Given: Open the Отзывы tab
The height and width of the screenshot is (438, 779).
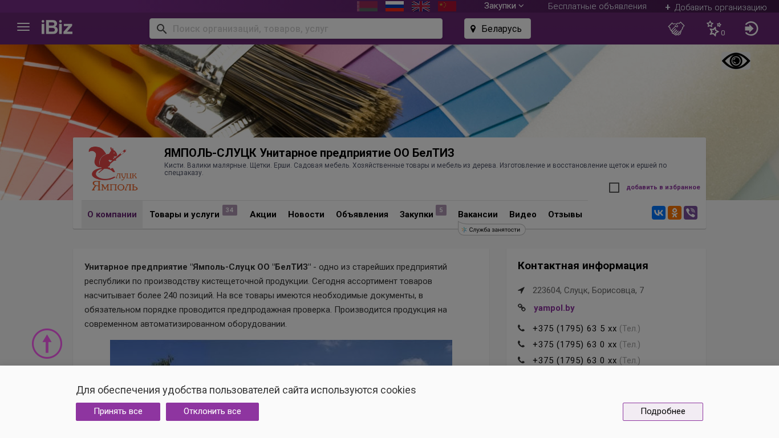Looking at the screenshot, I should [x=565, y=214].
